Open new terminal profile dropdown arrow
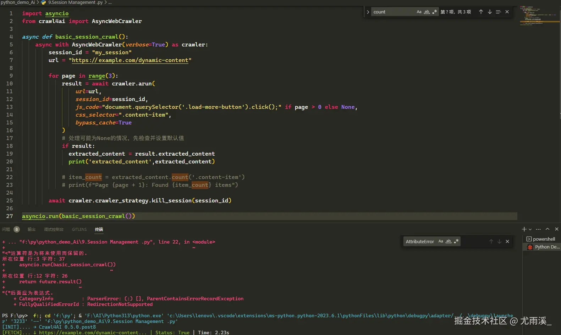The width and height of the screenshot is (561, 335). (530, 229)
